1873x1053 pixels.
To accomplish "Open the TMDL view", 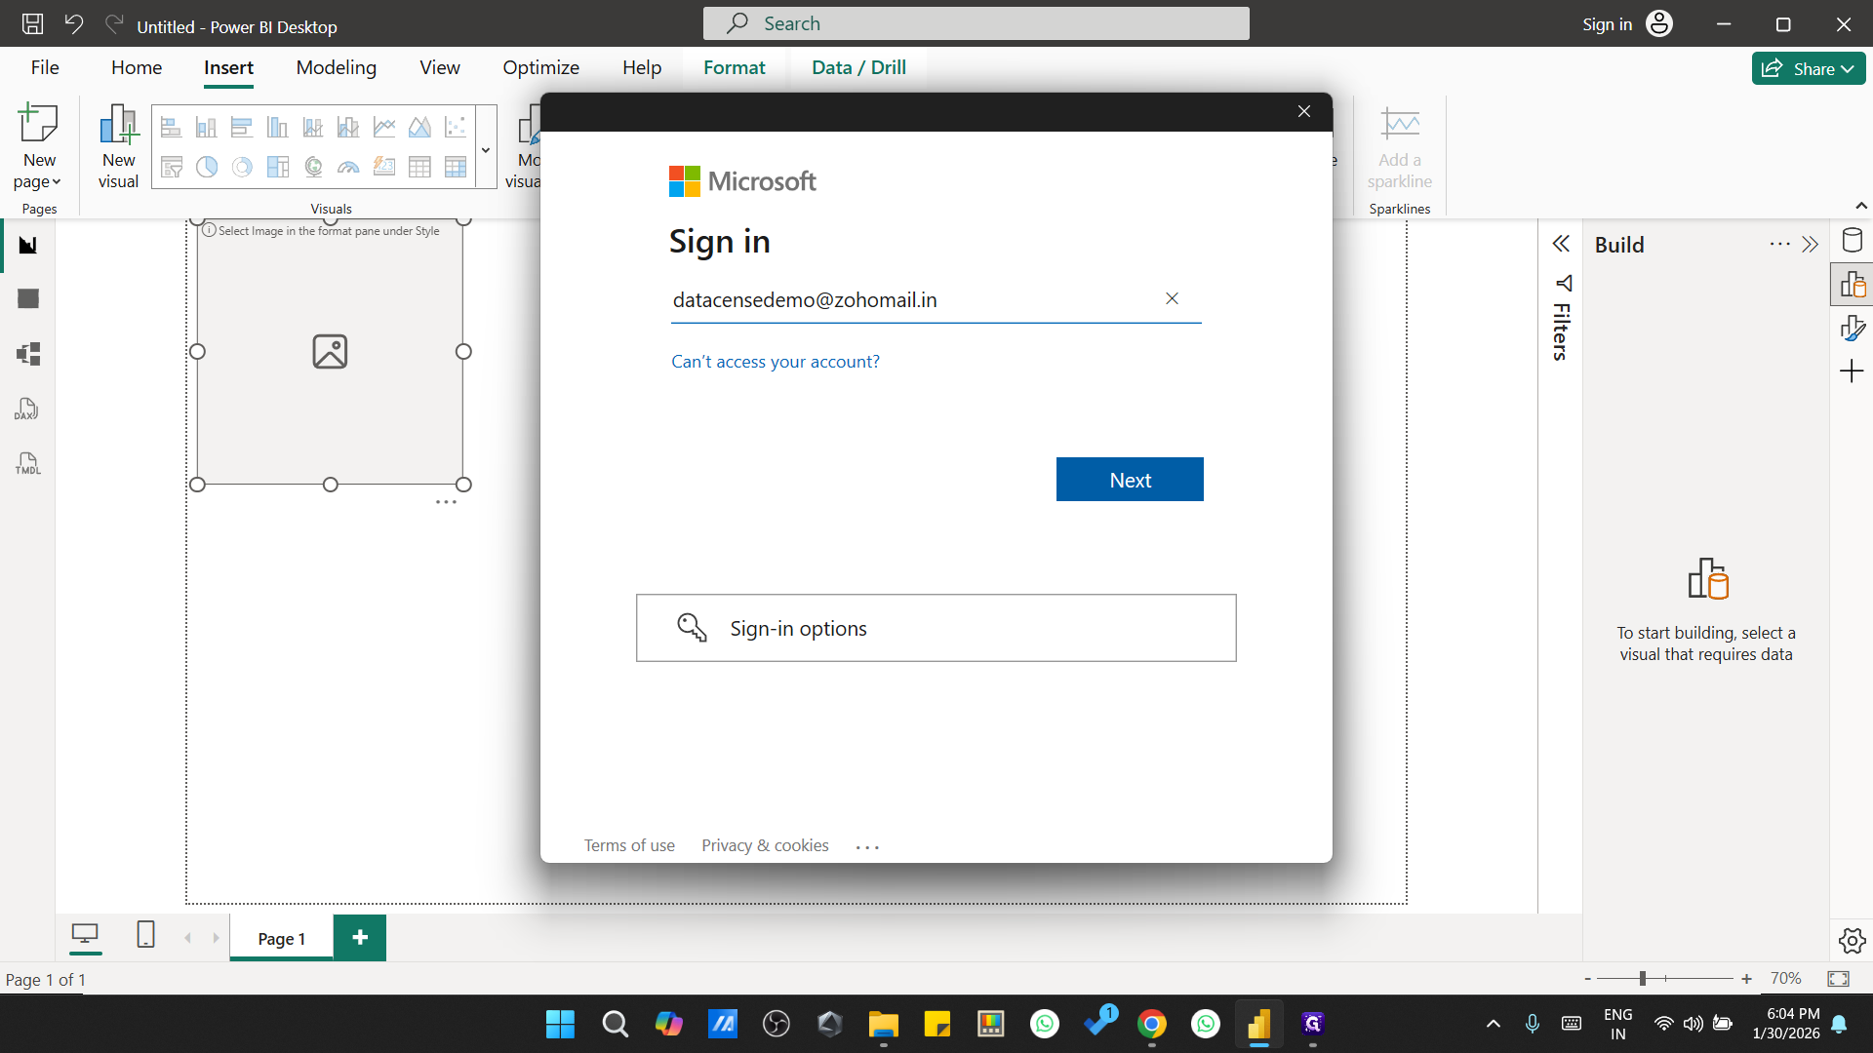I will click(27, 463).
